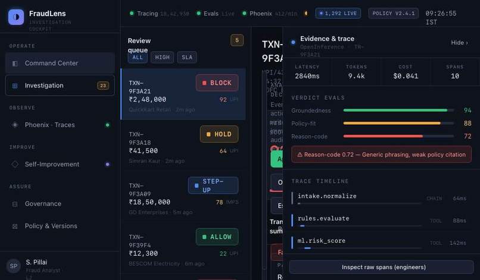Select transaction TXN-9F3A09 in the queue

(x=183, y=197)
